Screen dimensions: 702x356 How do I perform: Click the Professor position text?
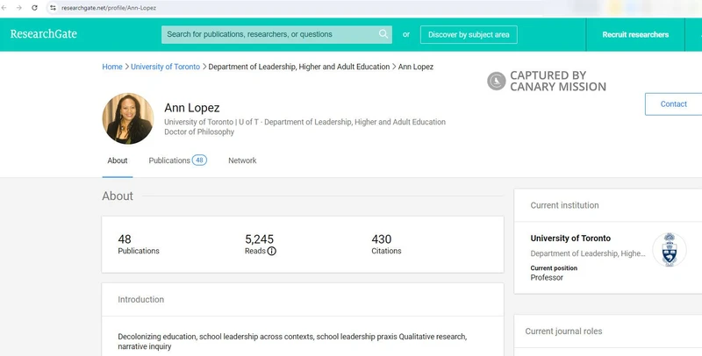point(547,278)
